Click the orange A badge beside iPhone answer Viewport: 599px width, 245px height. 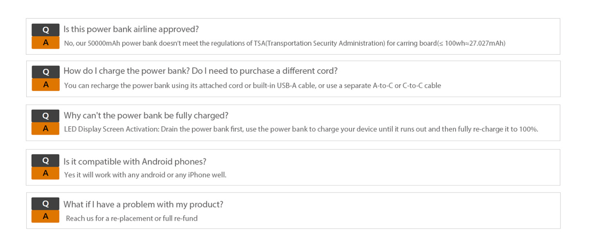tap(45, 173)
